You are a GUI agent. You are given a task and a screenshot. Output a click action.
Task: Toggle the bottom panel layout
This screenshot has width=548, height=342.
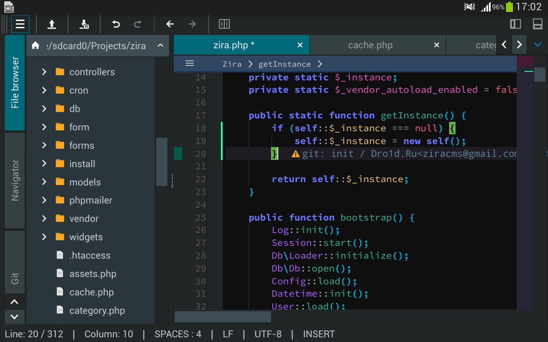[537, 24]
